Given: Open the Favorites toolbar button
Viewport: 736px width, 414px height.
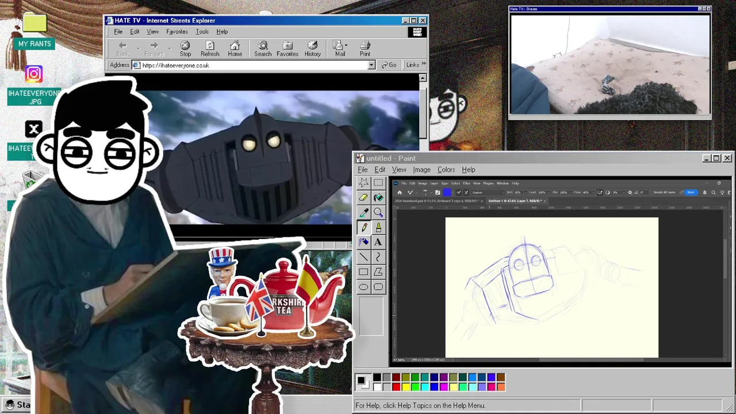Looking at the screenshot, I should 287,49.
